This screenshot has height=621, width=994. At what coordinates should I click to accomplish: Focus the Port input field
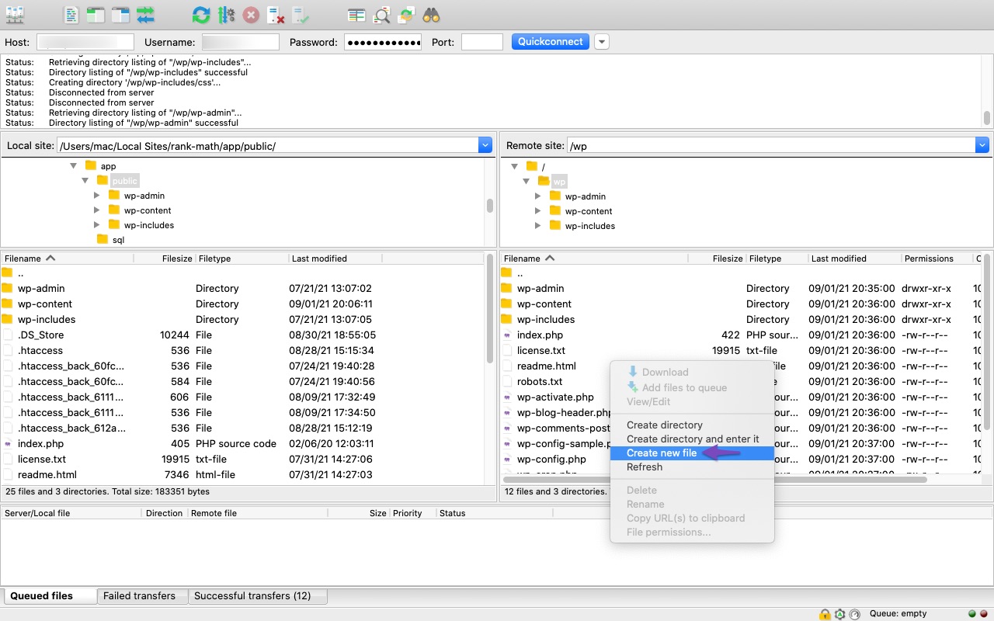[482, 42]
